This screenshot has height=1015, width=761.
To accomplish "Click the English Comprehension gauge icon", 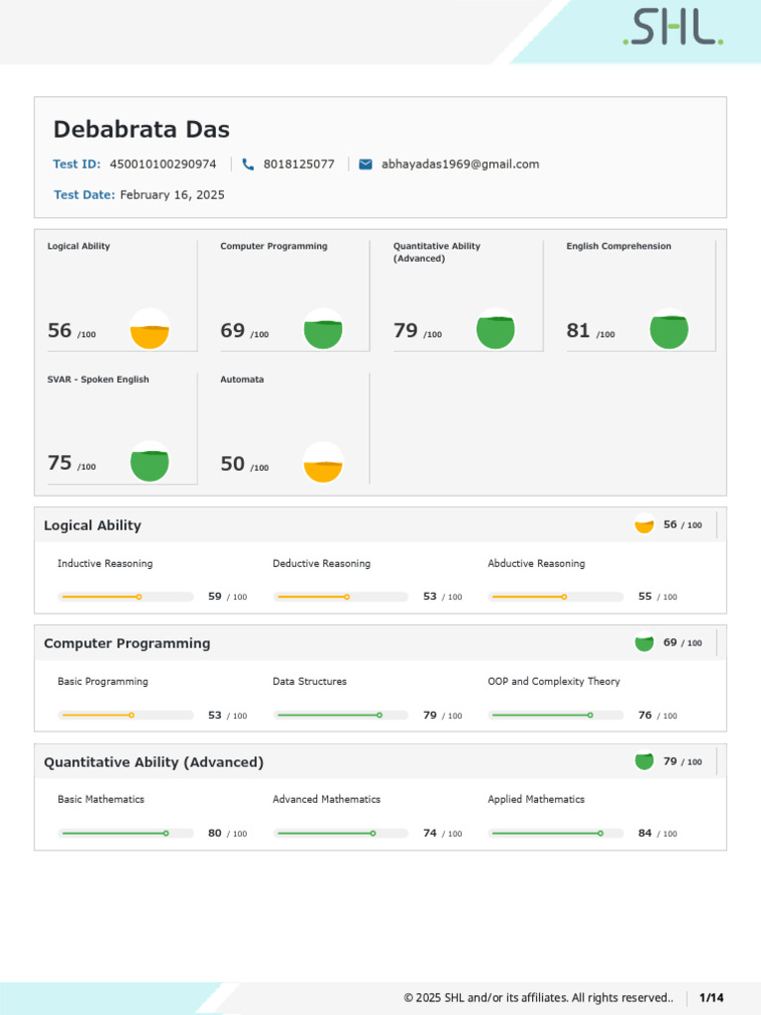I will pos(669,329).
